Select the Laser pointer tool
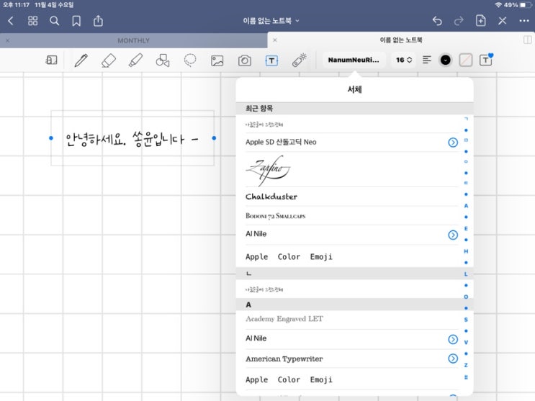The width and height of the screenshot is (535, 401). tap(300, 60)
